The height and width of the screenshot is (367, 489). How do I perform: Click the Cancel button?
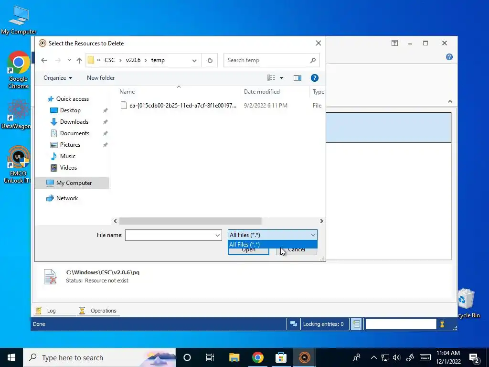pos(296,251)
